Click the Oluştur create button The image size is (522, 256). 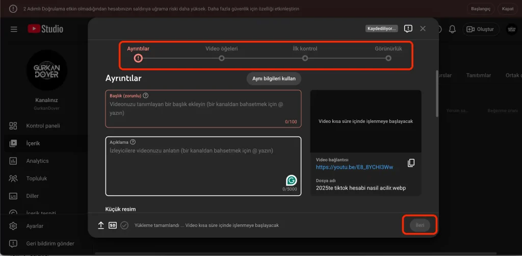point(481,29)
